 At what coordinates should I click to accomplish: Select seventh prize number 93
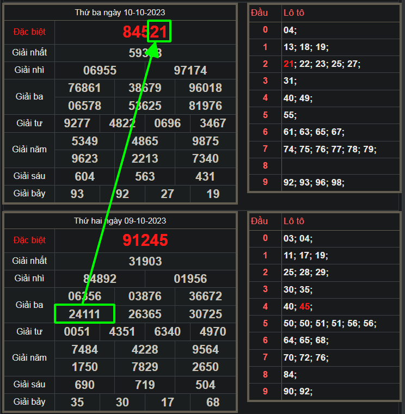(77, 194)
